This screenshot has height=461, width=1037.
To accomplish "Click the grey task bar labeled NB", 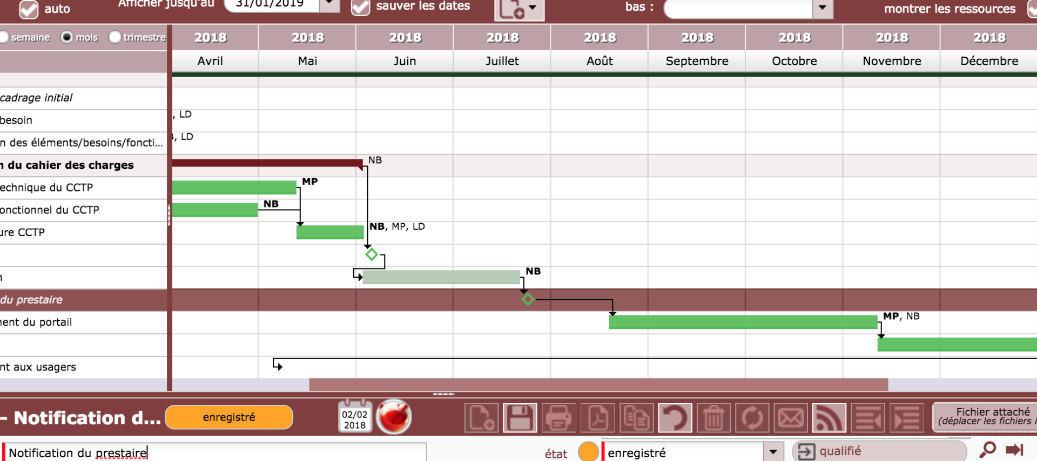I will click(441, 277).
